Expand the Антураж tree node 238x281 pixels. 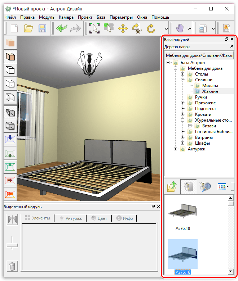(176, 149)
